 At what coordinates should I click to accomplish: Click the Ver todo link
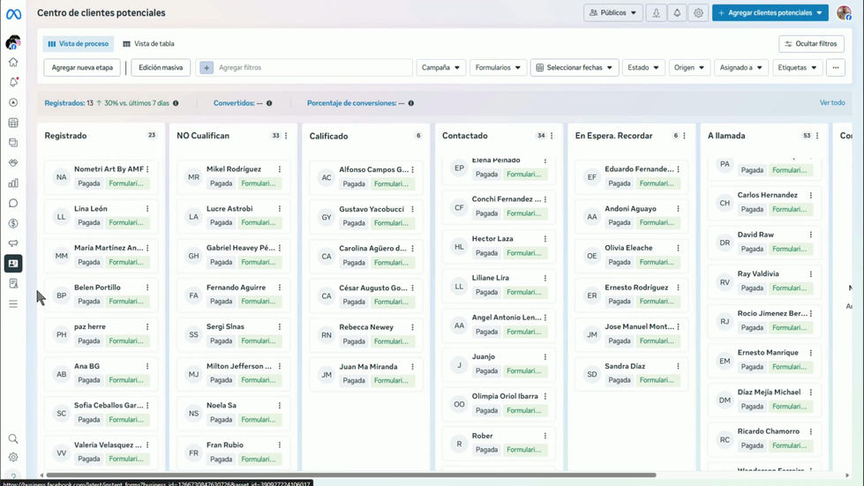[832, 103]
